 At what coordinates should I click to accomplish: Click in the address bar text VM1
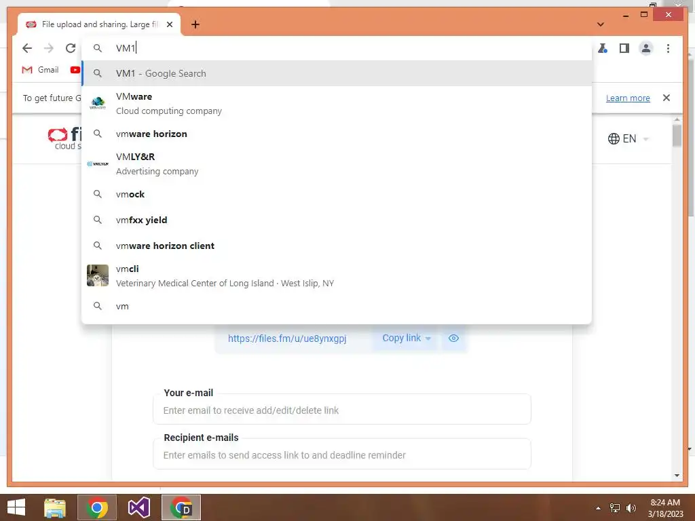126,48
